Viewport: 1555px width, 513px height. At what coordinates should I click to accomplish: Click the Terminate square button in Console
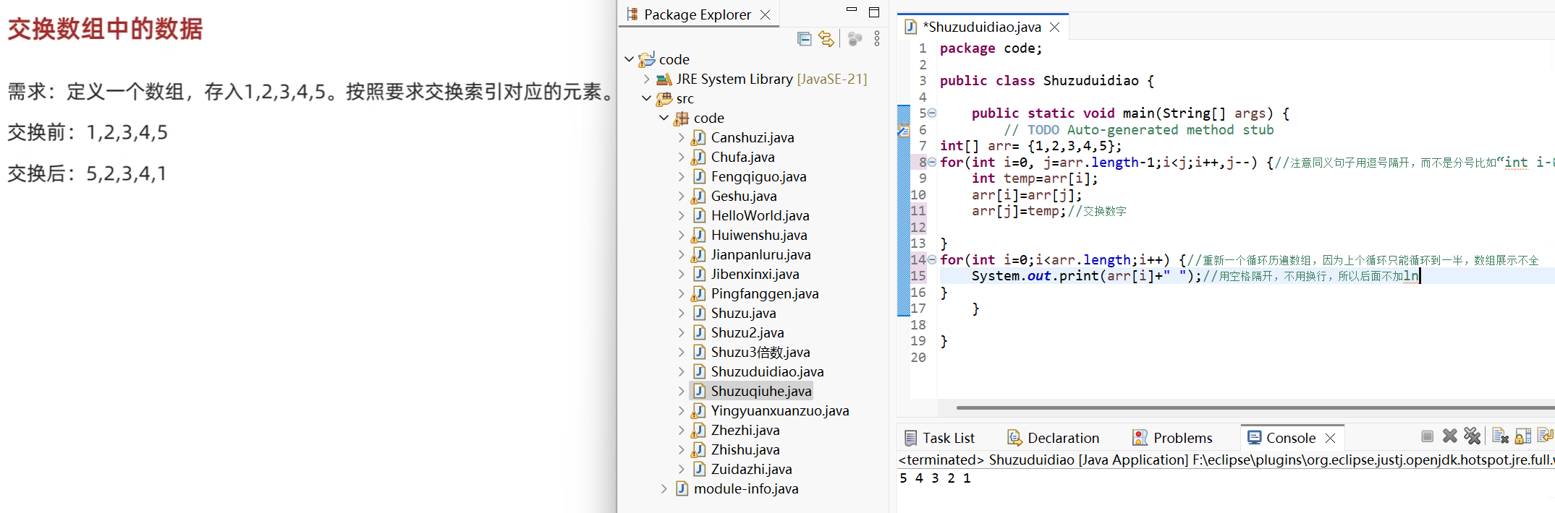(1427, 436)
